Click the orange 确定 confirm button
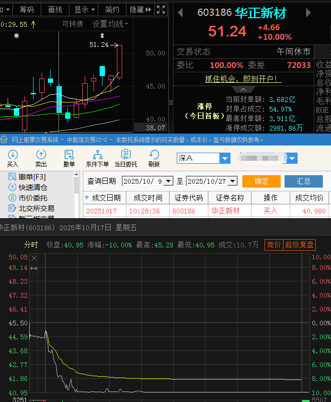 point(262,181)
